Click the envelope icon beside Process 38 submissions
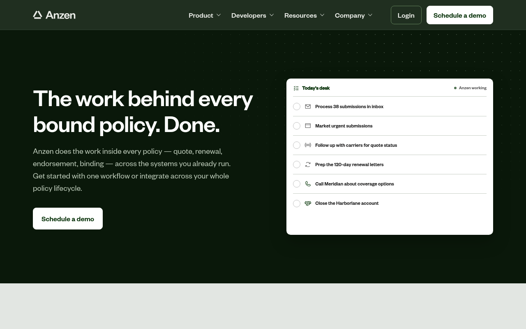The image size is (526, 329). [308, 107]
